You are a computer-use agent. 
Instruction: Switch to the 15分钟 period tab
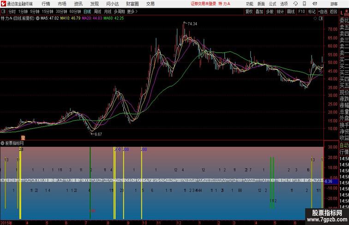click(48, 12)
